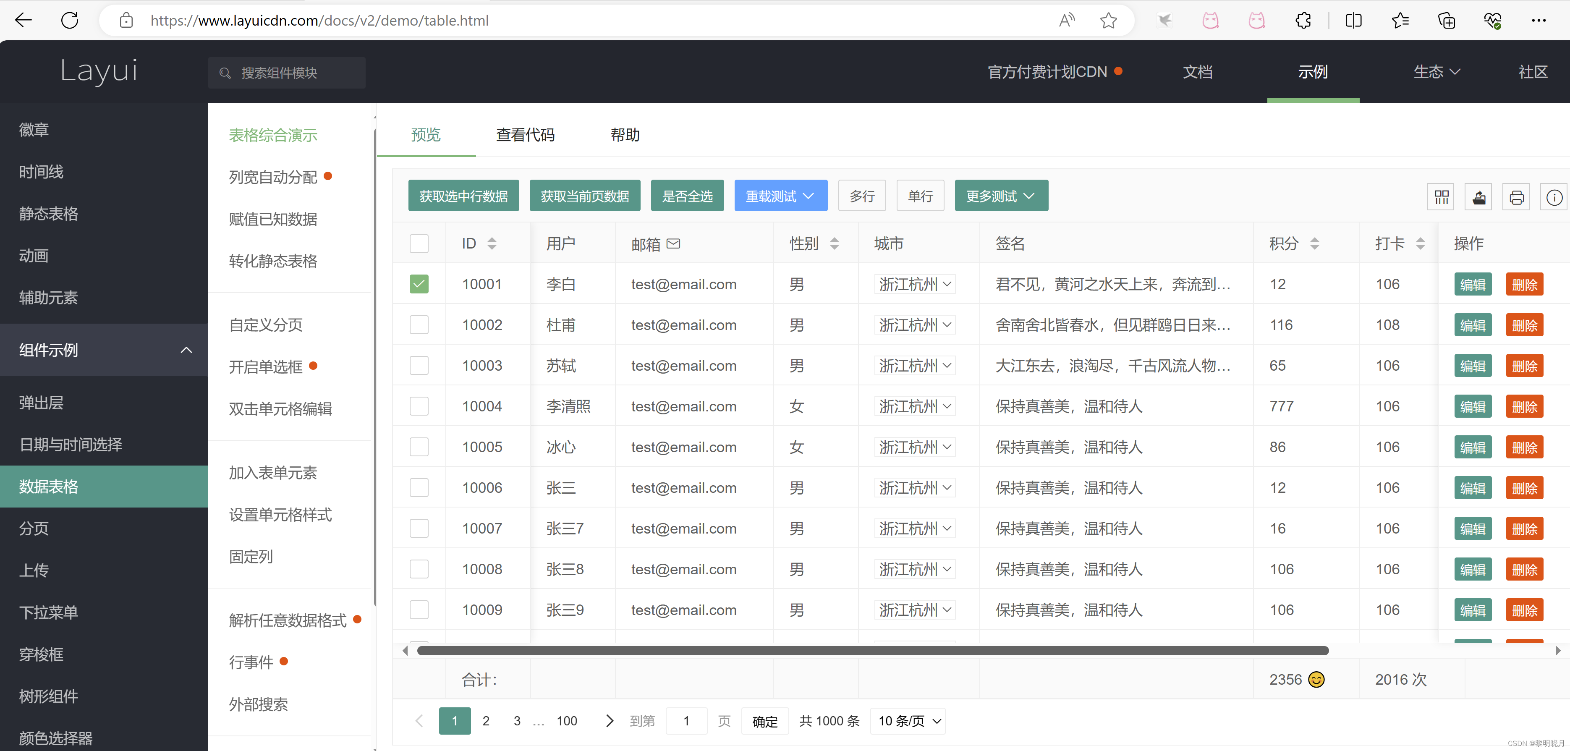Open city dropdown in row 10008
1570x751 pixels.
coord(914,569)
